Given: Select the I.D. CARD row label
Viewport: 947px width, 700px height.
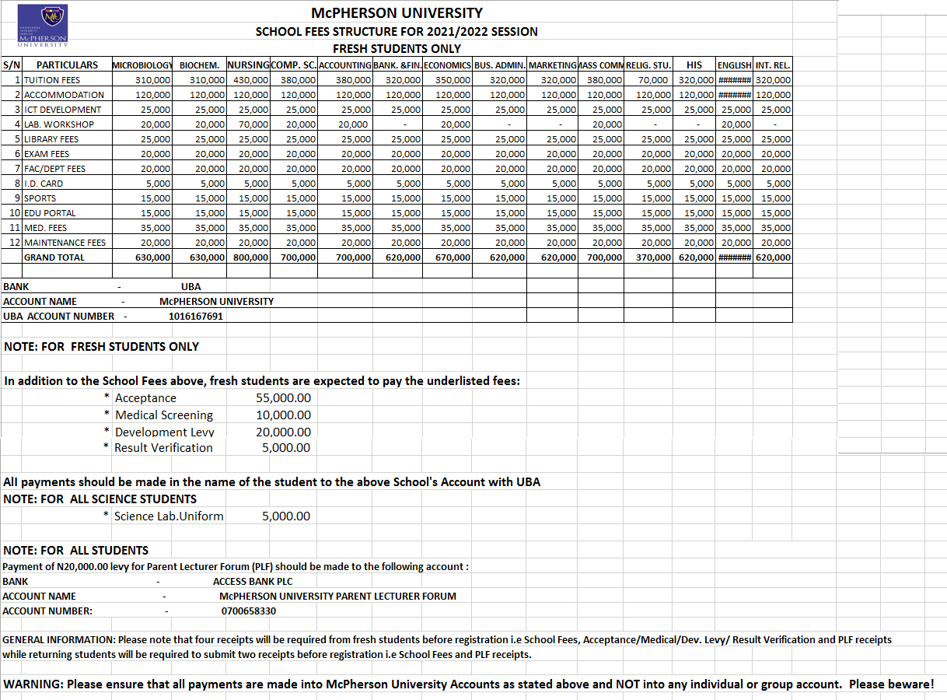Looking at the screenshot, I should pyautogui.click(x=44, y=184).
